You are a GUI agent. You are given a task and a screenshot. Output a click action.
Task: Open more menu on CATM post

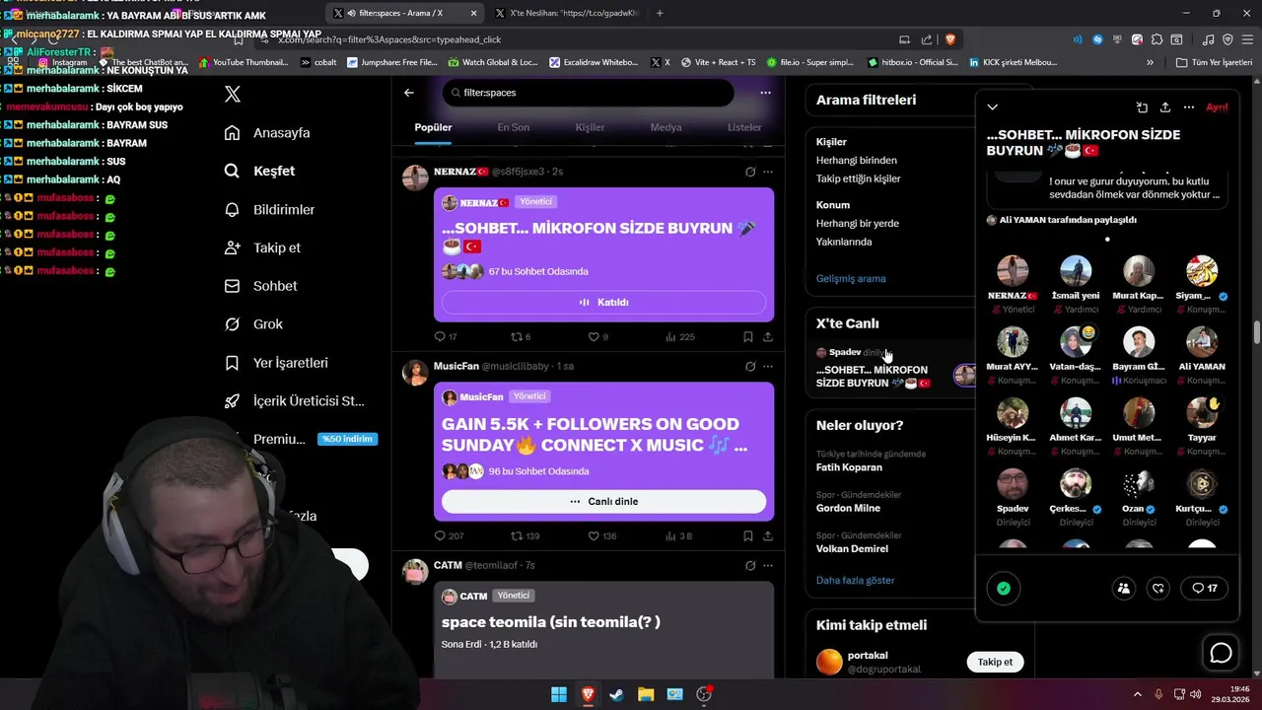pyautogui.click(x=768, y=565)
